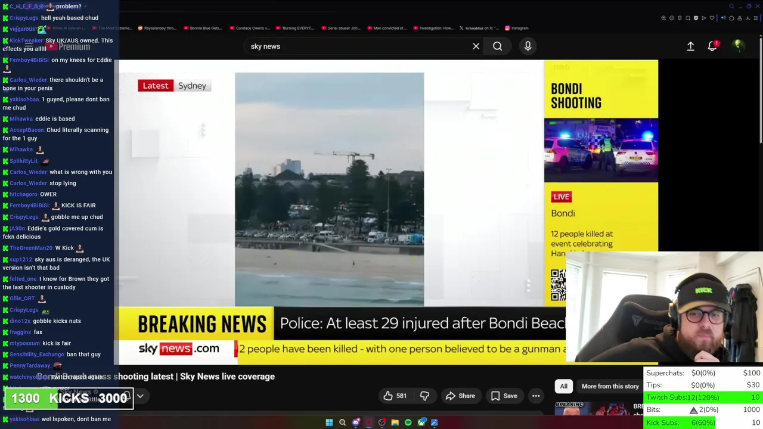Open the Xbox app from taskbar
The width and height of the screenshot is (763, 429).
(421, 422)
